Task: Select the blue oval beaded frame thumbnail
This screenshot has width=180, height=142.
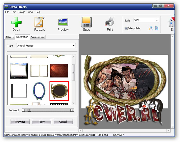Action: [x=39, y=91]
